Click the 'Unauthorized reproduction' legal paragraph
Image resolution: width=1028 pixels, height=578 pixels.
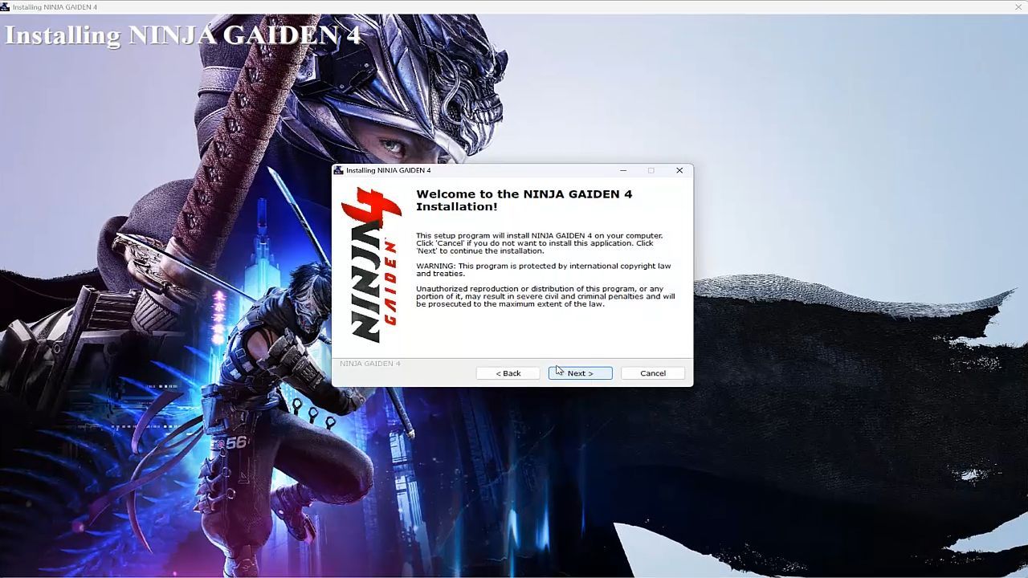(545, 296)
